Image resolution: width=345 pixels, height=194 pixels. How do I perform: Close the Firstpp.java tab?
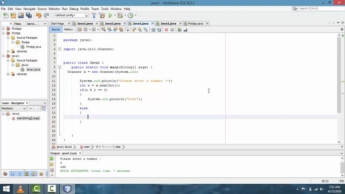(x=207, y=24)
